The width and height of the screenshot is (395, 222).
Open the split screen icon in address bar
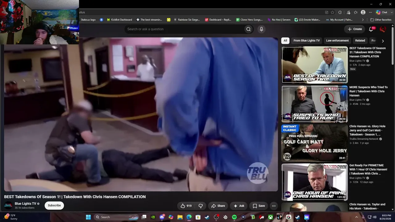tap(326, 12)
